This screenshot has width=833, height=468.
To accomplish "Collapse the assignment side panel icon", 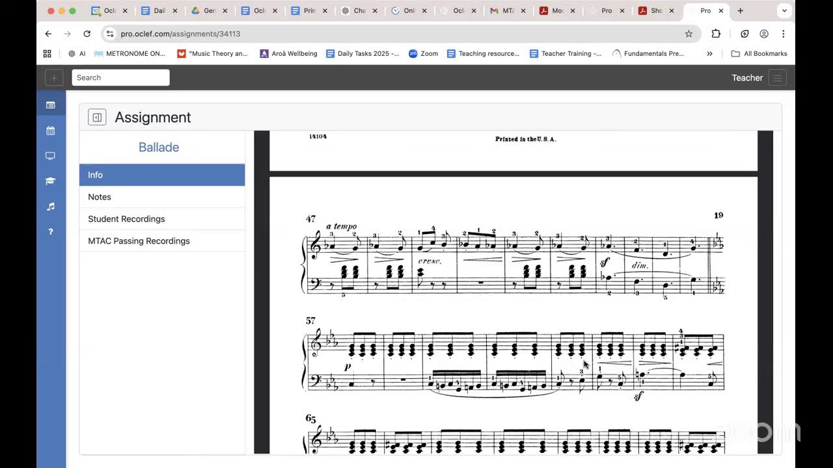I will point(97,118).
